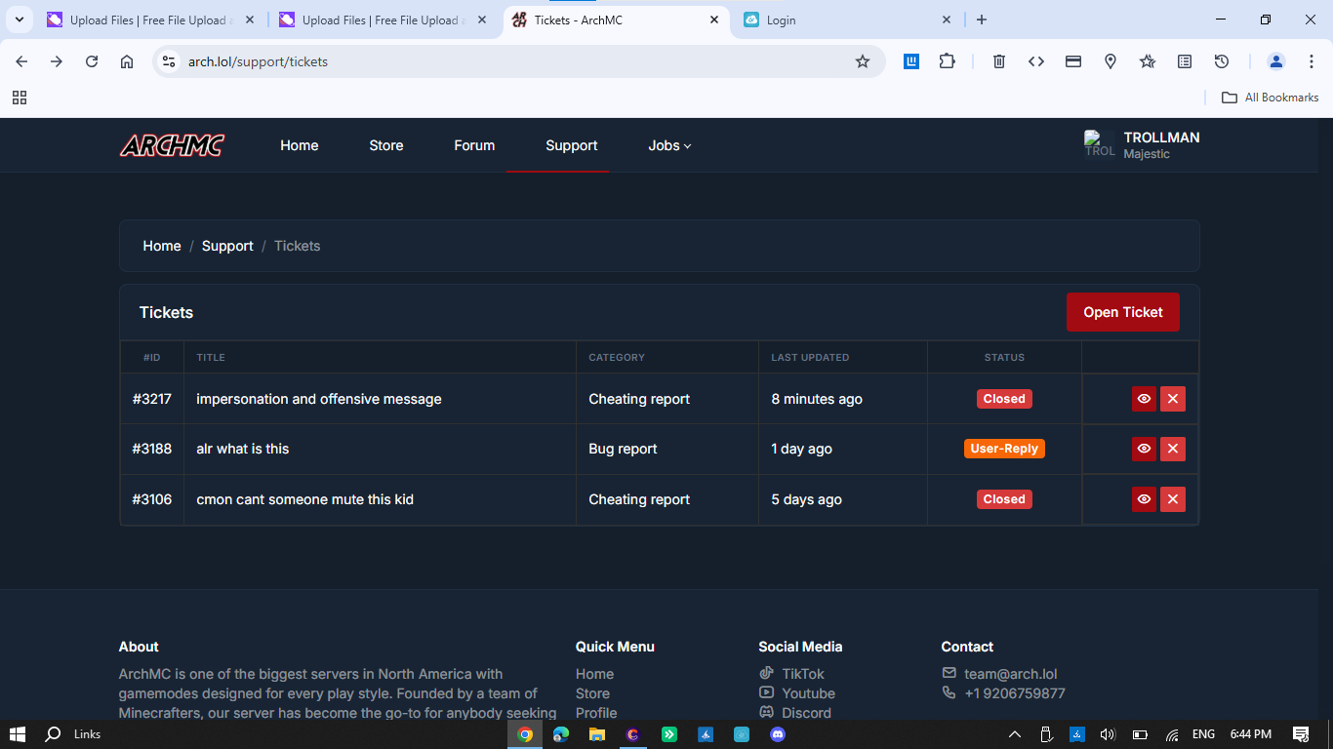Open the TikTok social media link
The width and height of the screenshot is (1333, 749).
(x=791, y=674)
